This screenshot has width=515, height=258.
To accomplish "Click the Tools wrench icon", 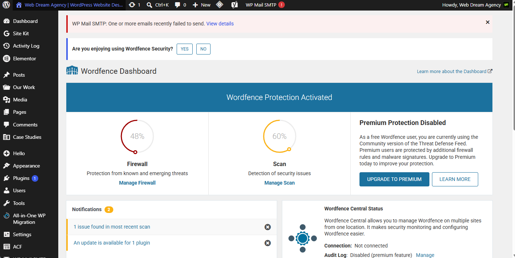I will pyautogui.click(x=7, y=203).
